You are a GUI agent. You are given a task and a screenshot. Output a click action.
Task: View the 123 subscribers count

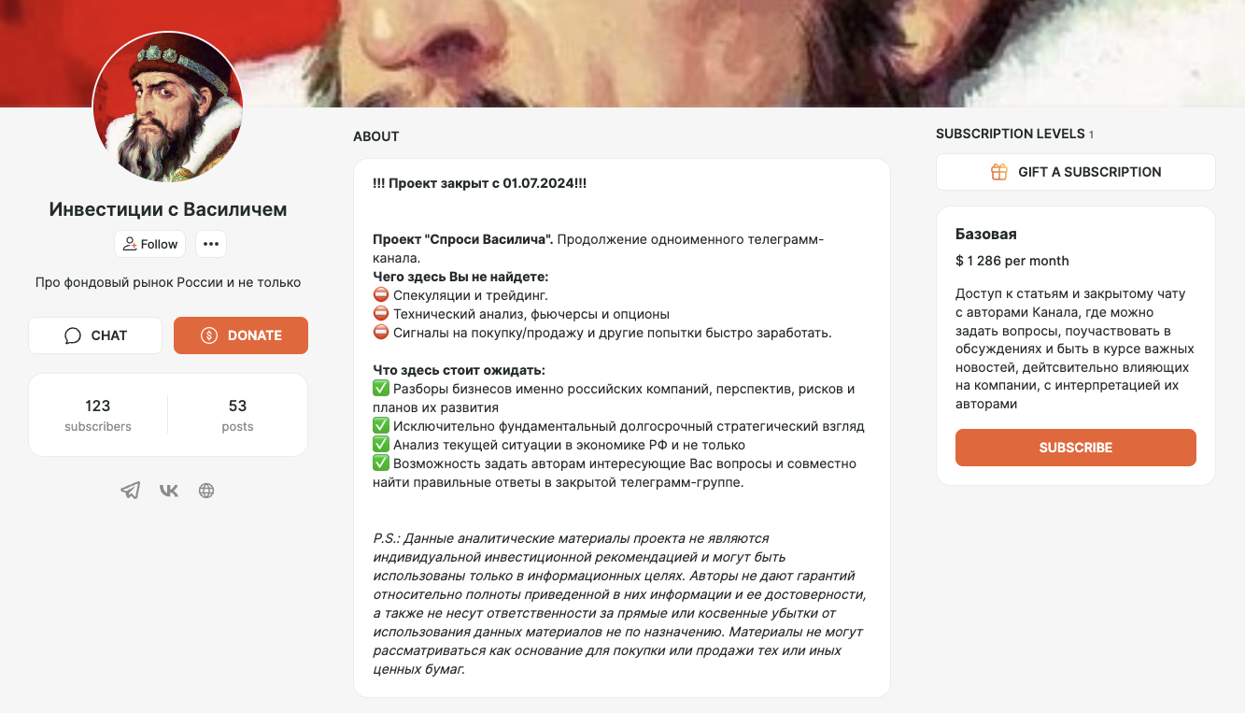tap(98, 415)
